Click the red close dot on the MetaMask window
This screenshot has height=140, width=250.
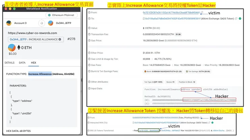6,9
